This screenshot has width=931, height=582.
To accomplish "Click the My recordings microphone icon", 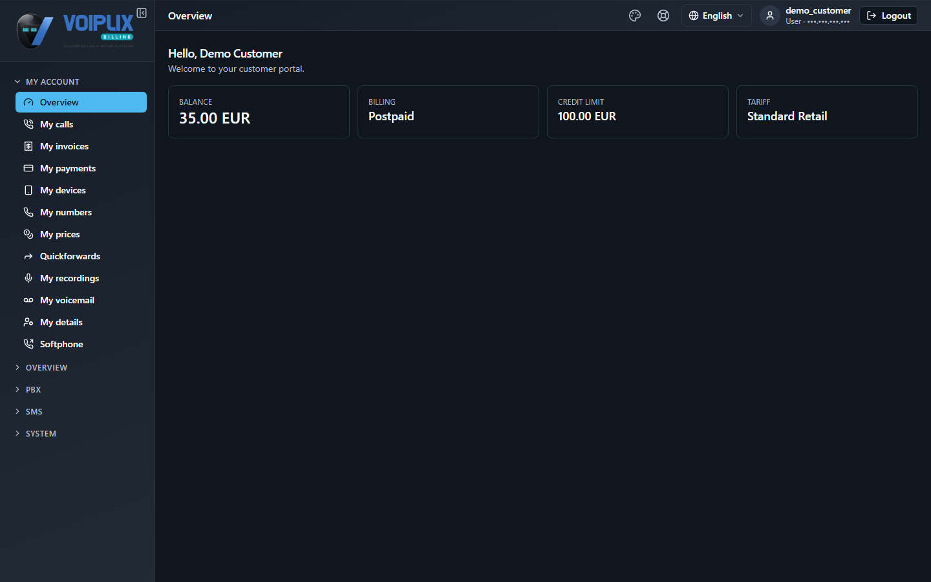I will tap(28, 278).
